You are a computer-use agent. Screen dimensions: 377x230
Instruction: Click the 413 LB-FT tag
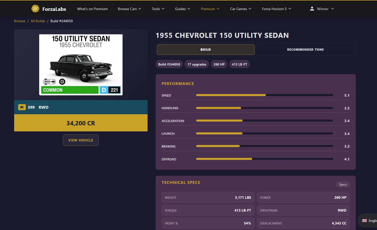click(239, 64)
